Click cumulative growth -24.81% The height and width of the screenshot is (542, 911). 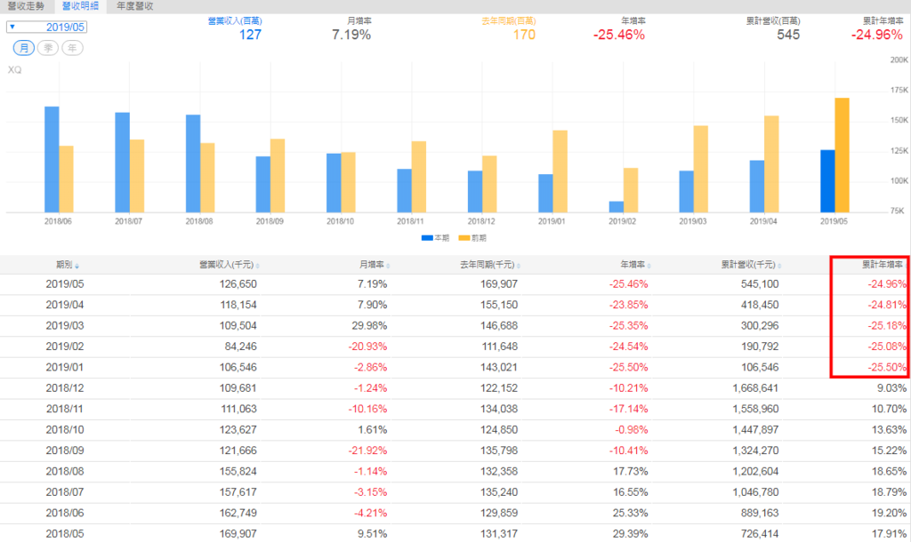click(887, 306)
